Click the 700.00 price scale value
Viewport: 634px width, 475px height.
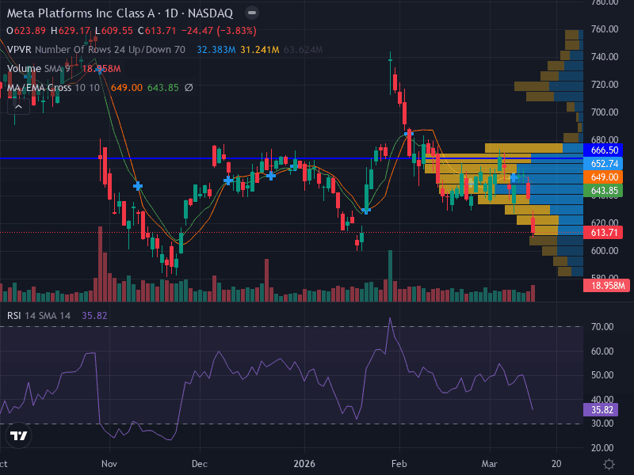[x=605, y=112]
